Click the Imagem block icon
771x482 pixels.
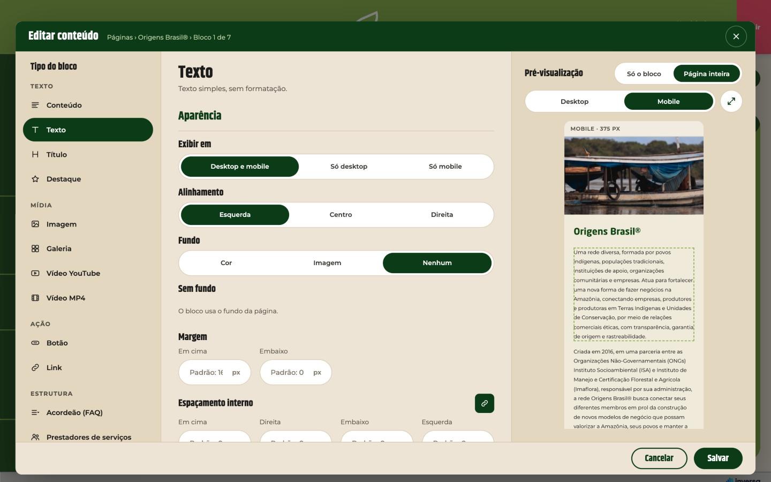35,224
